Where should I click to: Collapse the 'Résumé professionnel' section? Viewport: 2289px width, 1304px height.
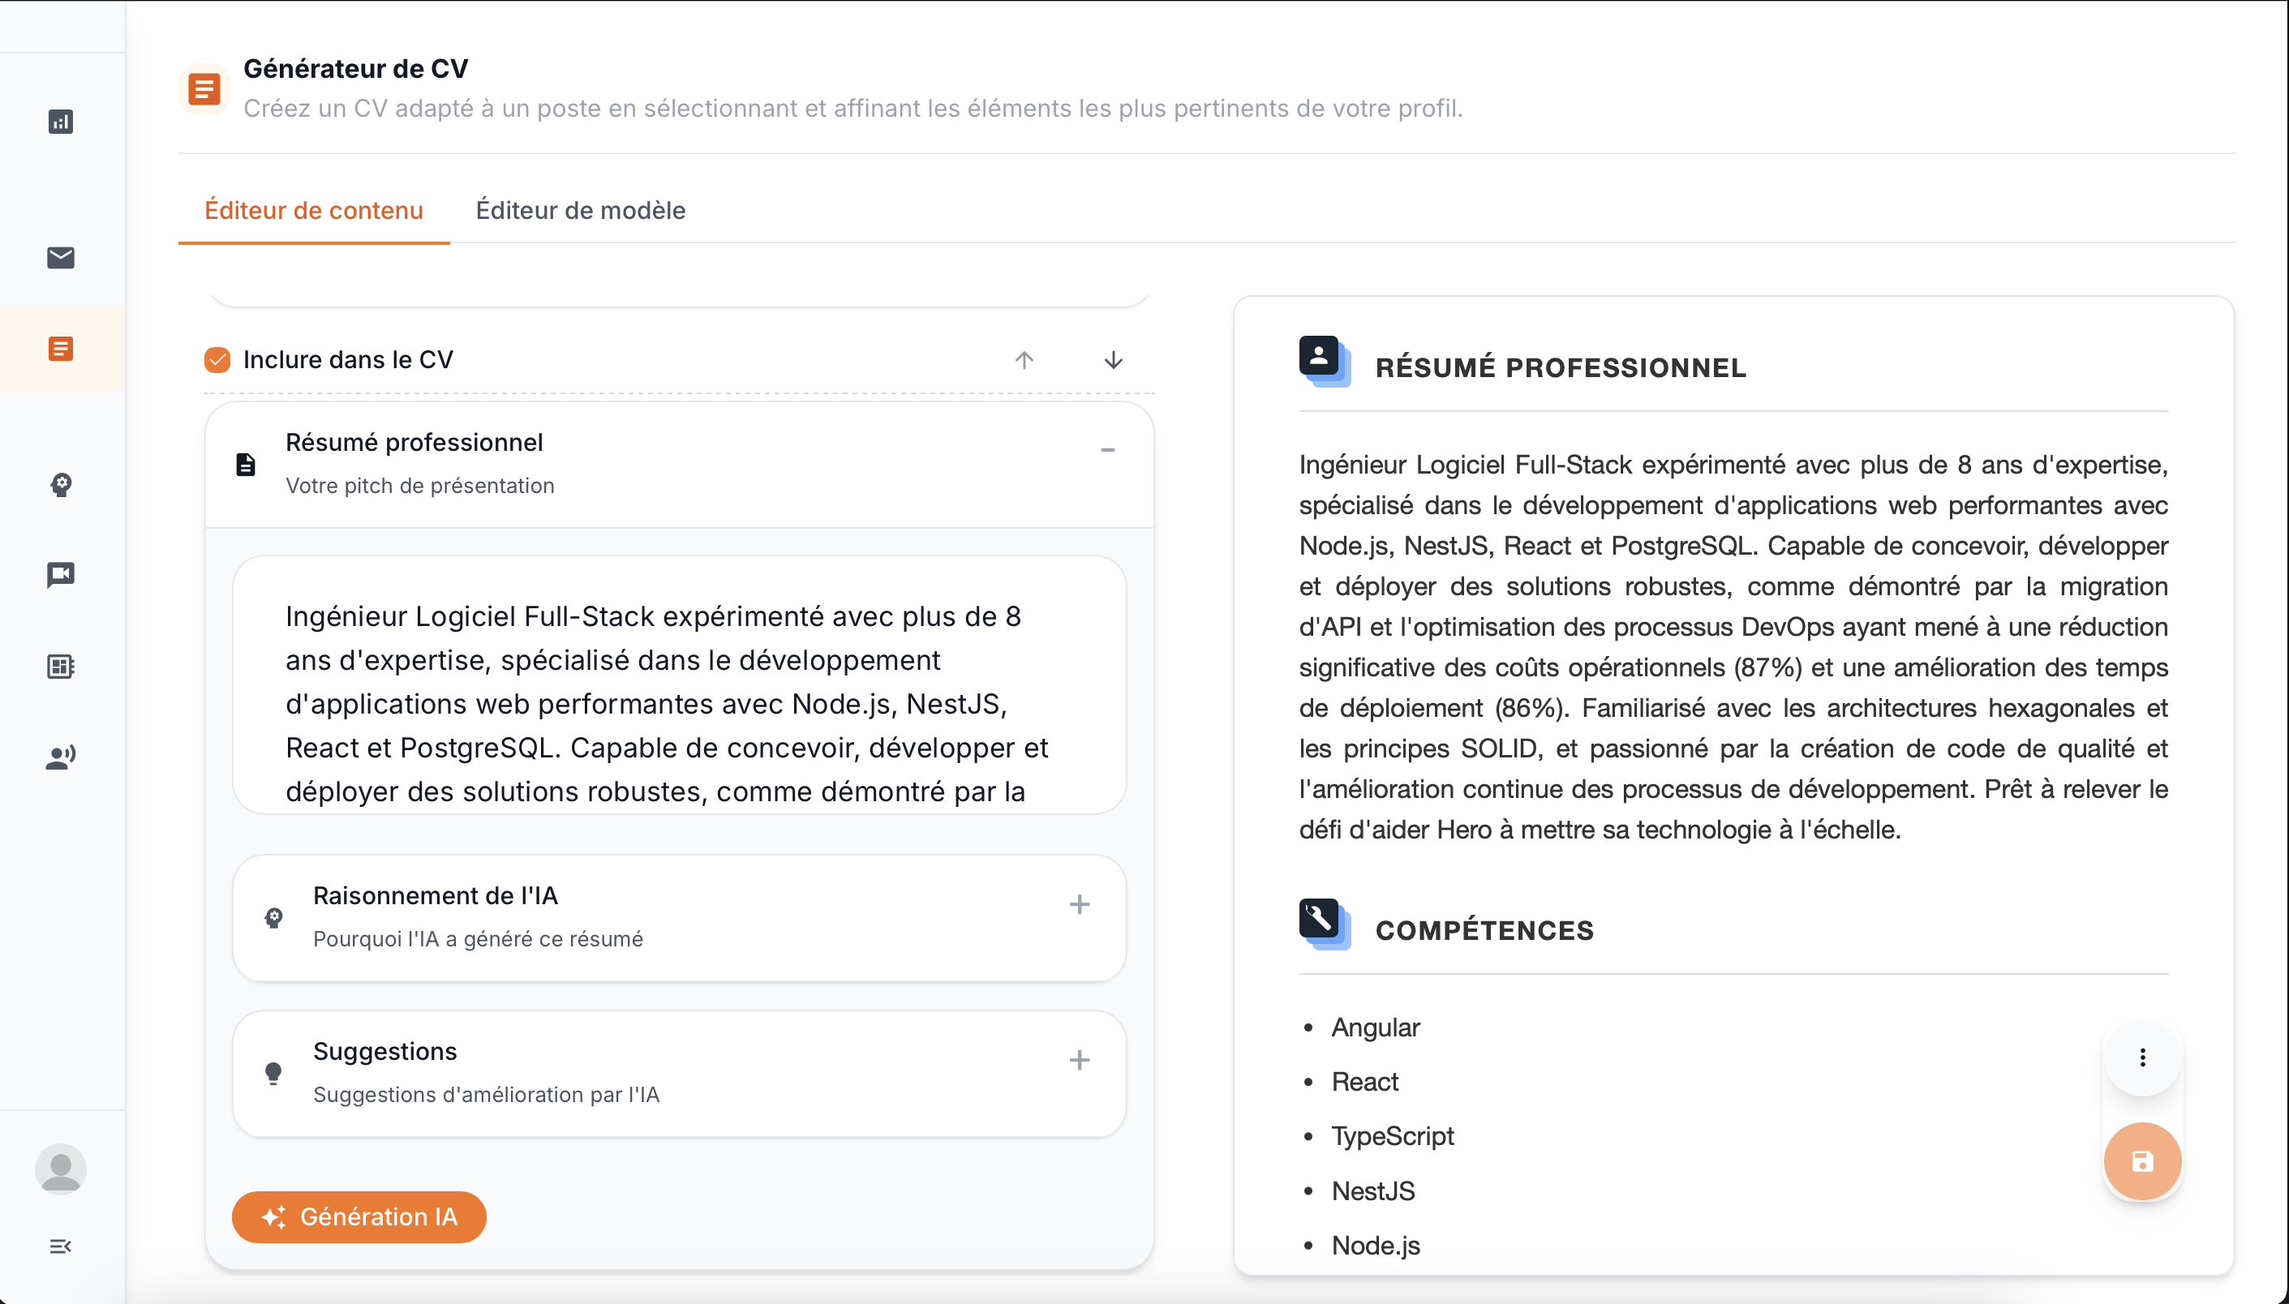[1108, 449]
